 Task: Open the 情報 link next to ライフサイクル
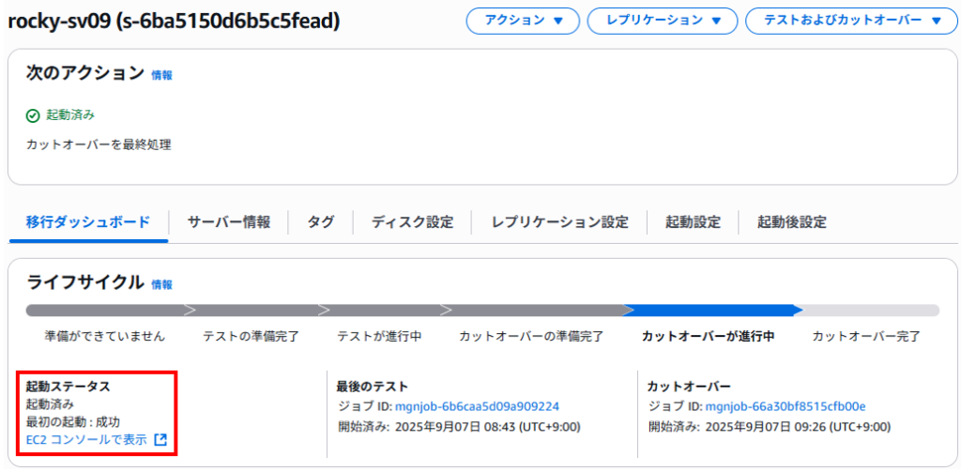[x=161, y=285]
